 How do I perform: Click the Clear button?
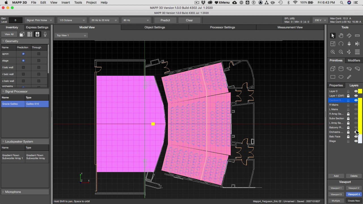pos(189,20)
